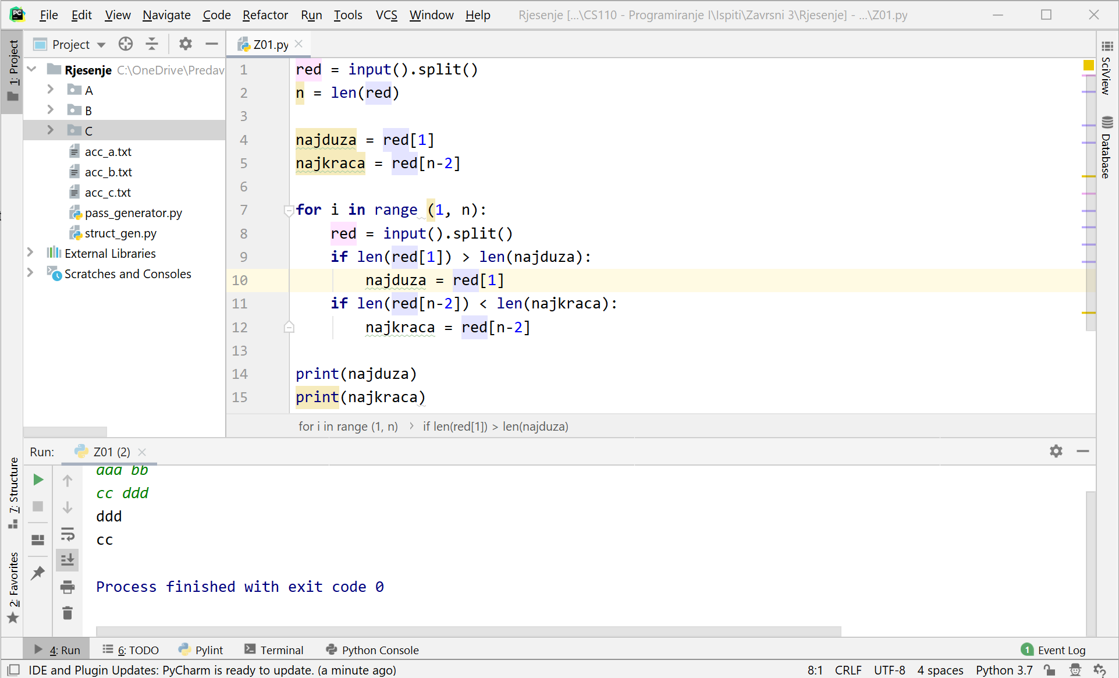Open pass_generator.py in project tree

tap(133, 213)
